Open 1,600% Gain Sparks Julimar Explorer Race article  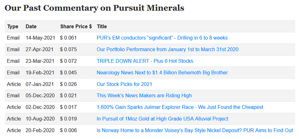pyautogui.click(x=180, y=107)
